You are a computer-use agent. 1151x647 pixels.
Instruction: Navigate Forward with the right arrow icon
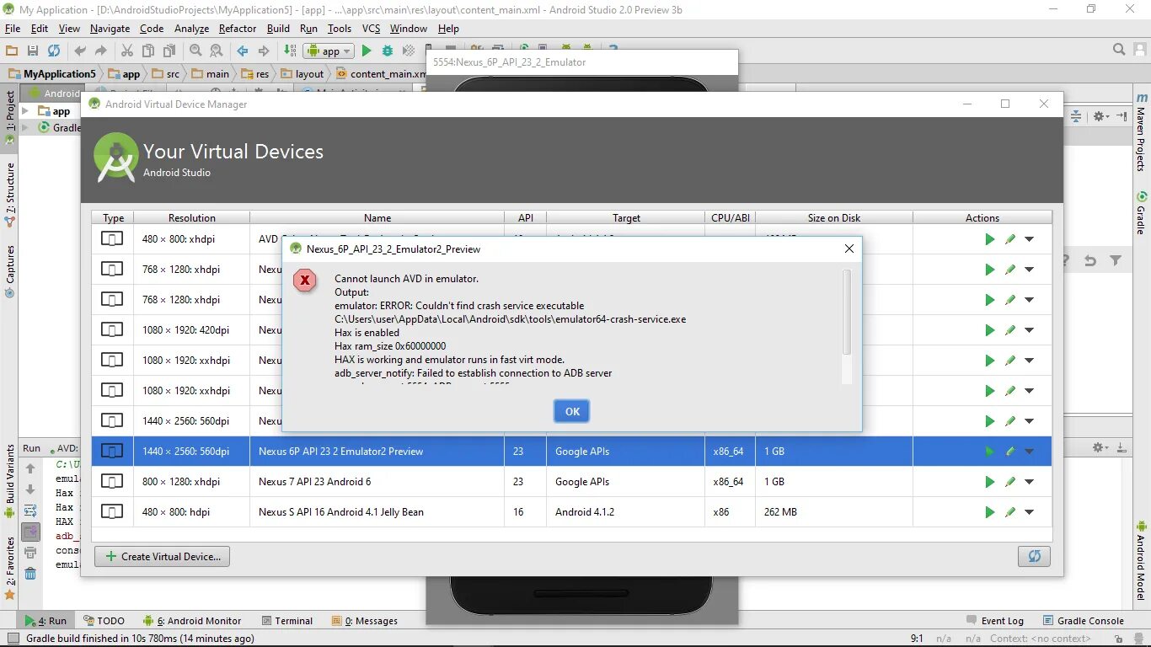[x=263, y=51]
